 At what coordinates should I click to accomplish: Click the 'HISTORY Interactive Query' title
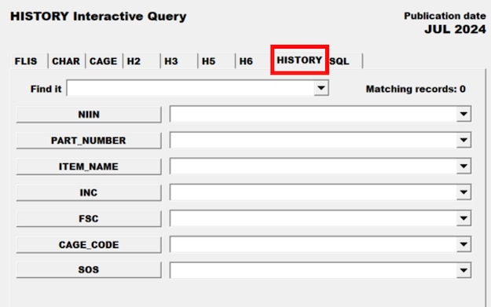click(98, 16)
